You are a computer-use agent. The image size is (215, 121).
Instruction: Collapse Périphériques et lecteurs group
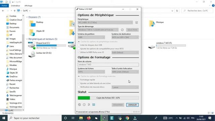(27, 39)
